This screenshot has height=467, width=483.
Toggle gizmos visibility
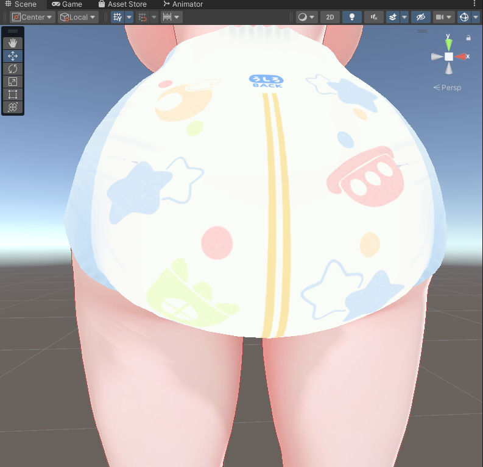(x=464, y=17)
